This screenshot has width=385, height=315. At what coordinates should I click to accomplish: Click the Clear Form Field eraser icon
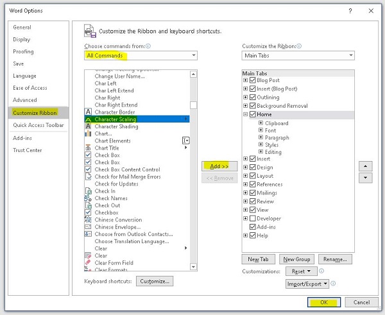coord(88,262)
